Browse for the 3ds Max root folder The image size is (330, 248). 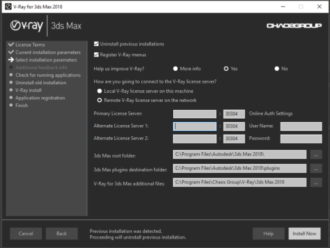(316, 154)
